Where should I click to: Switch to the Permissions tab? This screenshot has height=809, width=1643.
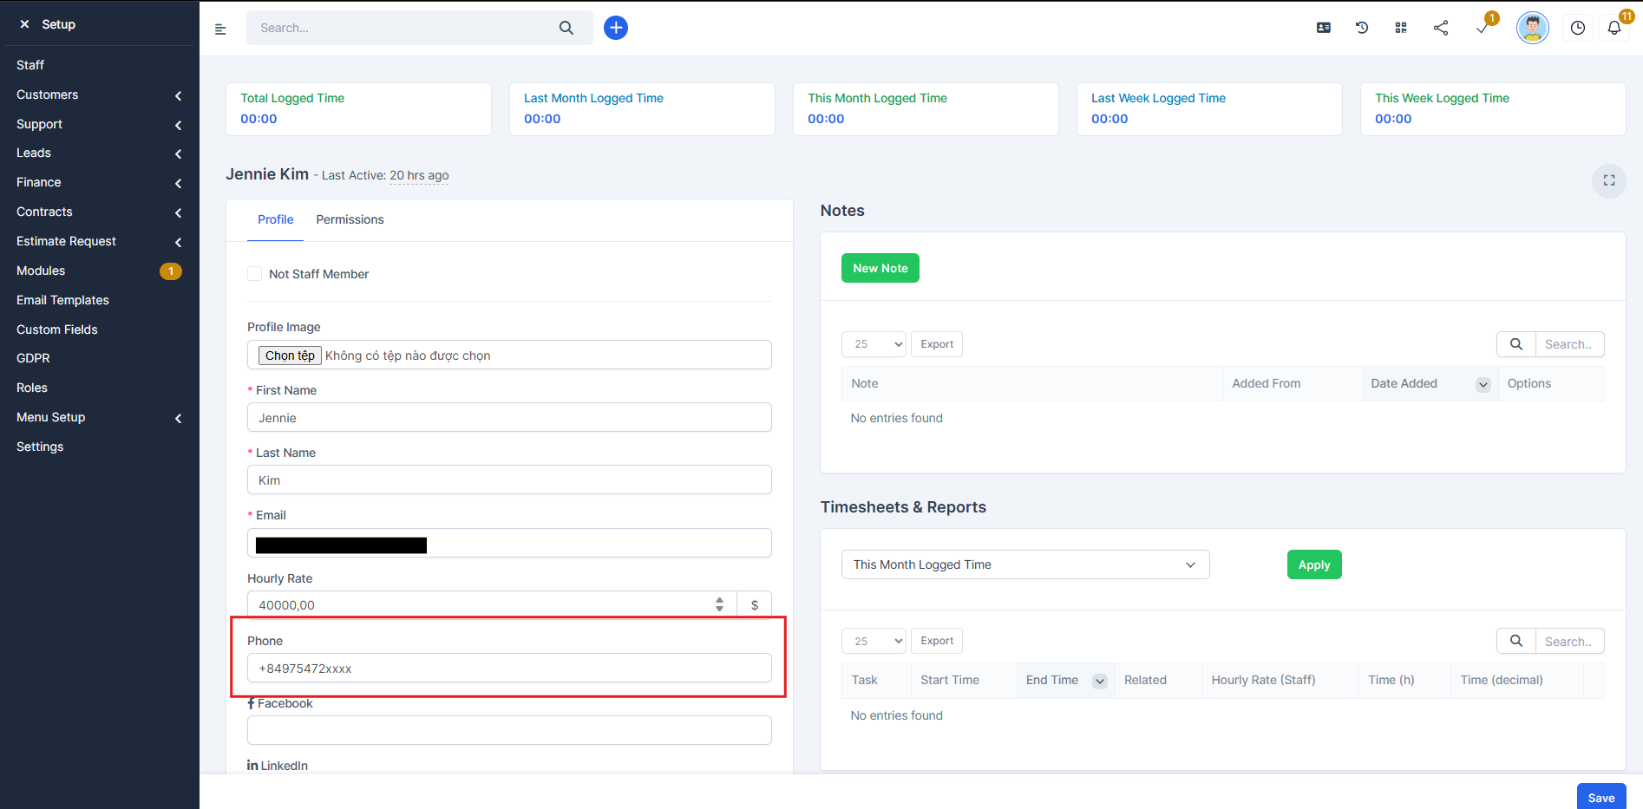click(x=350, y=219)
